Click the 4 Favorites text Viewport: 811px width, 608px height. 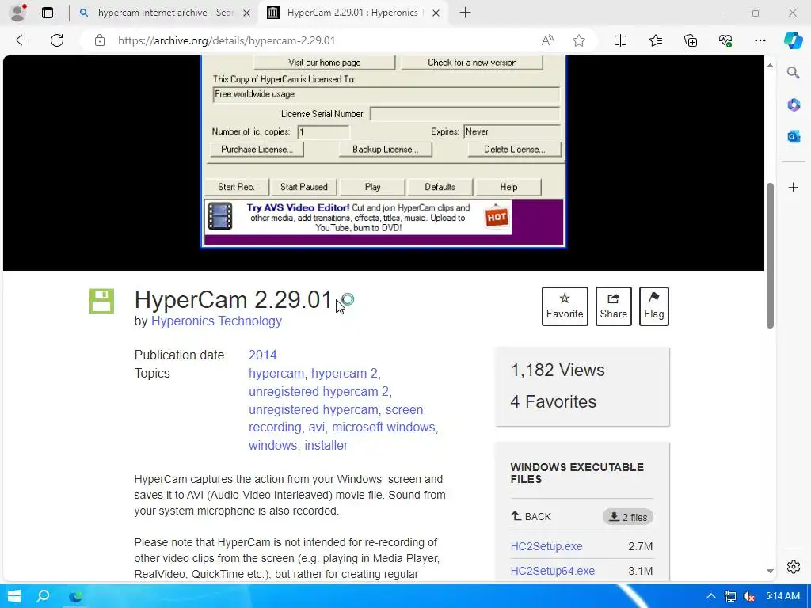click(554, 401)
